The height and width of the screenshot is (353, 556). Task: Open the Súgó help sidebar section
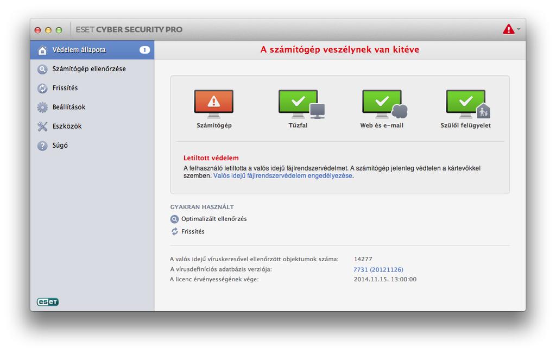click(x=92, y=146)
